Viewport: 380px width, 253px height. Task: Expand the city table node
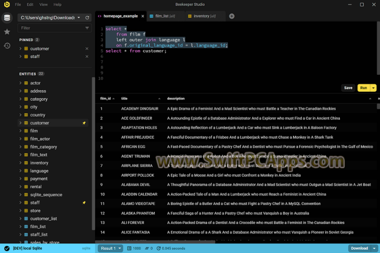point(21,107)
